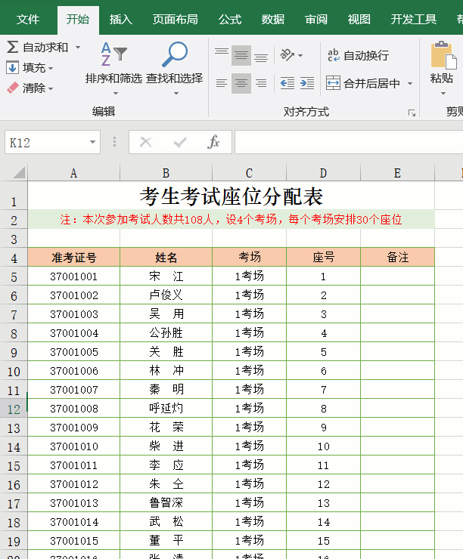Open Find and Select (查找和选择)
Image resolution: width=463 pixels, height=559 pixels.
pyautogui.click(x=175, y=69)
